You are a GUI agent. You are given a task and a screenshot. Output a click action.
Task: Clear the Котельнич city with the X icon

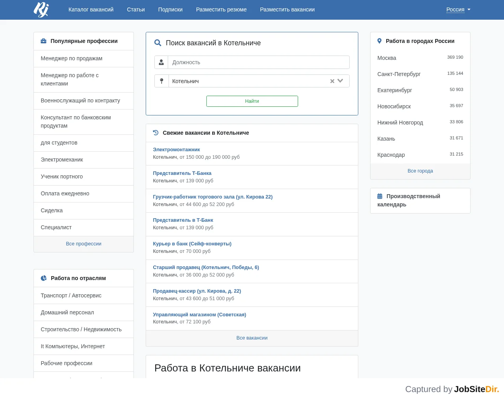[x=332, y=81]
